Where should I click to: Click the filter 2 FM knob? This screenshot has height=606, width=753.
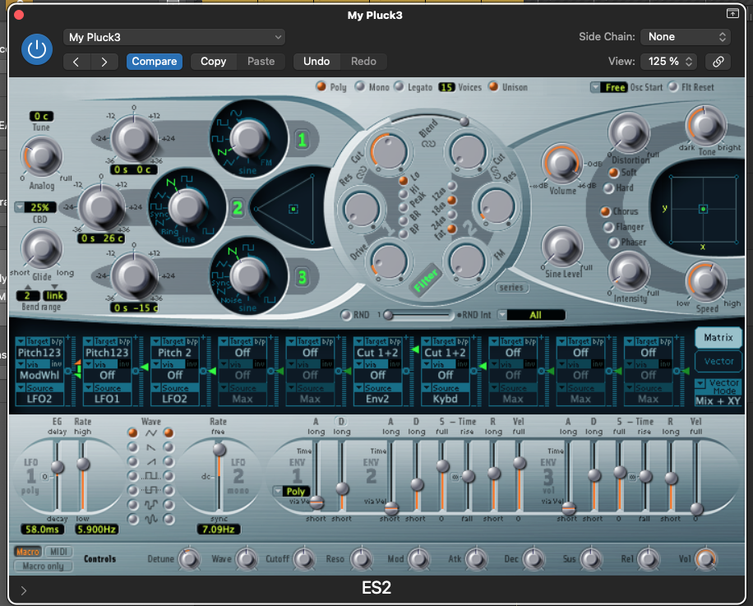(467, 261)
